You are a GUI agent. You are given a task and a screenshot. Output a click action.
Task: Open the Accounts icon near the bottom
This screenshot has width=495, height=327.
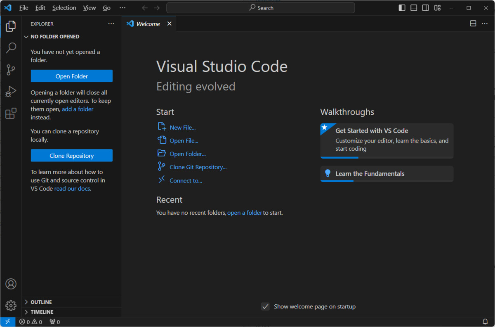coord(11,284)
